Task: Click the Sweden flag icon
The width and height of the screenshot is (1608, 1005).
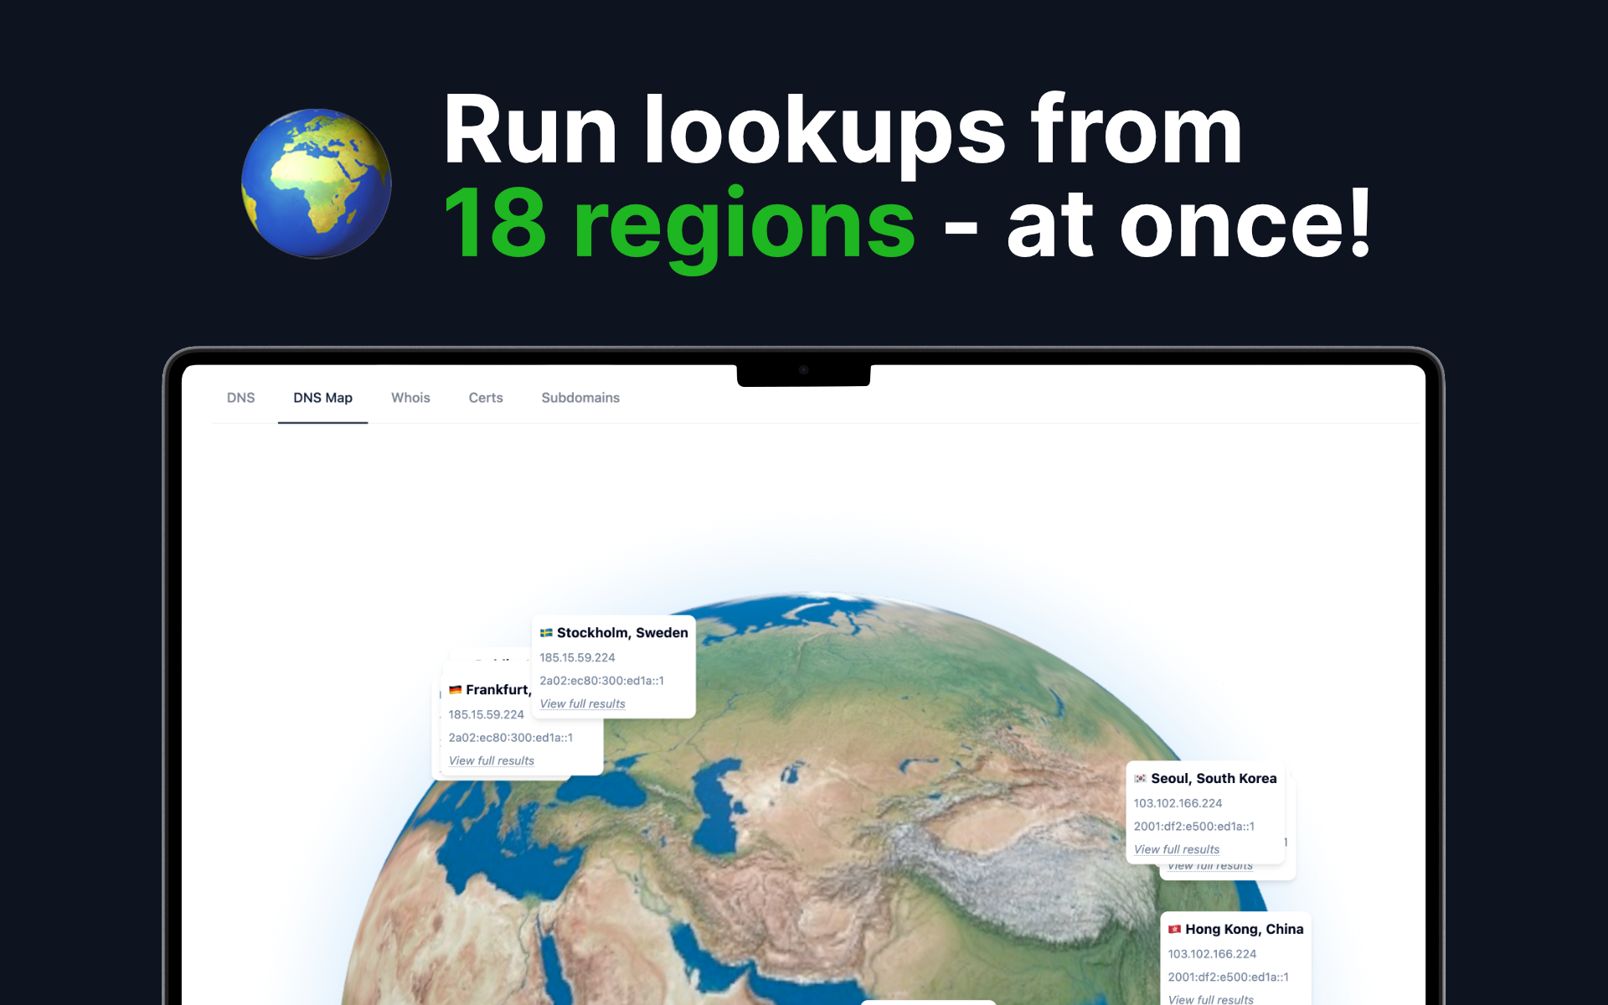Action: 546,633
